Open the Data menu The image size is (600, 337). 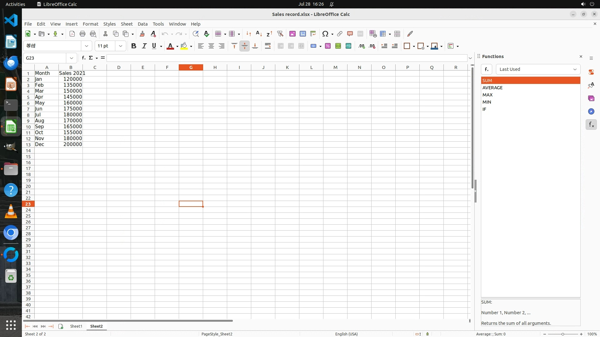pos(142,24)
